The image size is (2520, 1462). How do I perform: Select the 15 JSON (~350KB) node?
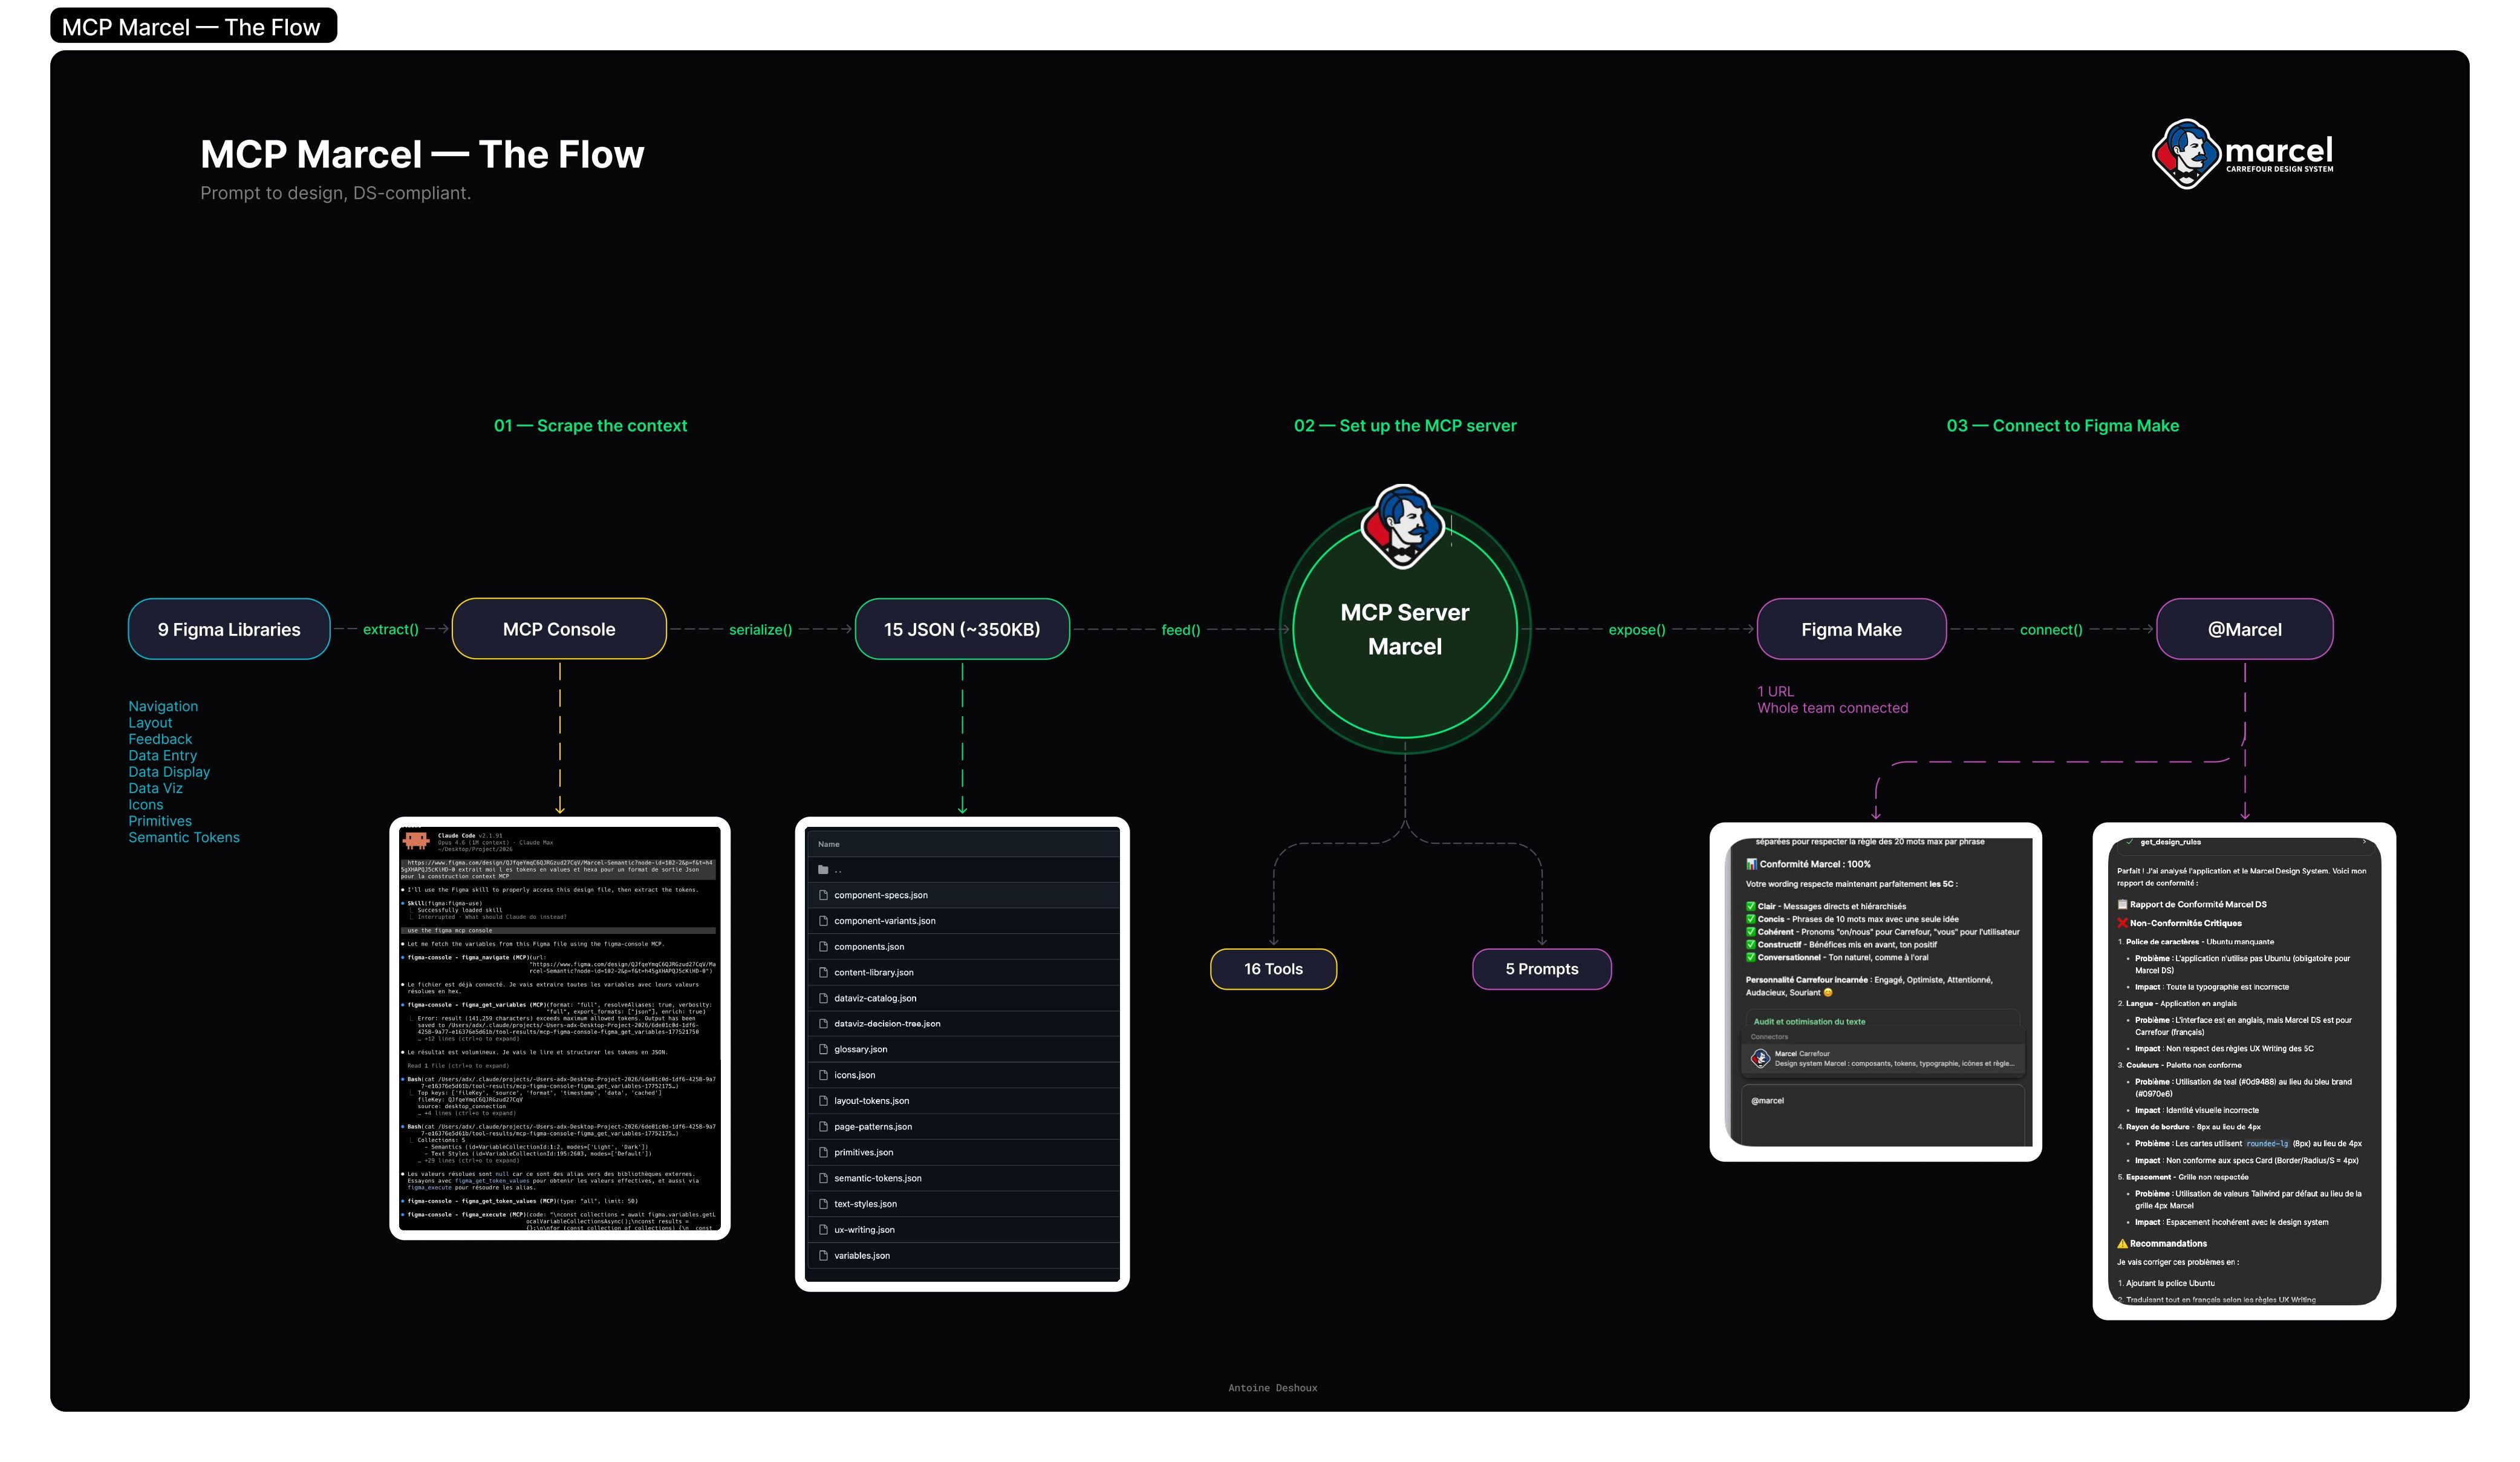(962, 629)
